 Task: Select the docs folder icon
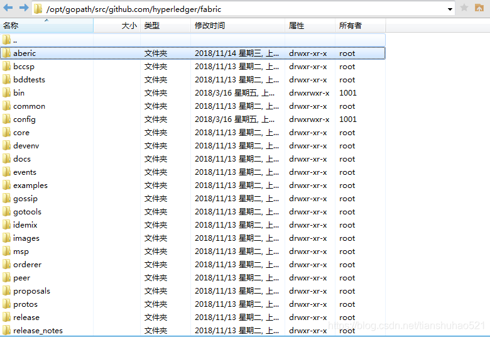tap(6, 158)
